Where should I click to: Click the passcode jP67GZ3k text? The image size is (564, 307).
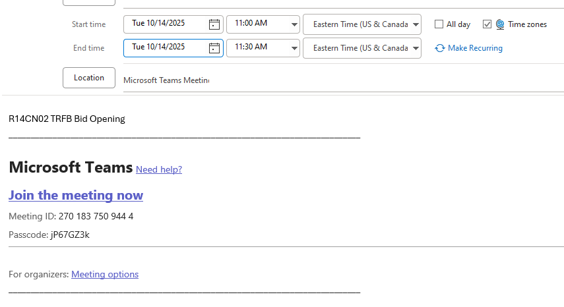[70, 235]
